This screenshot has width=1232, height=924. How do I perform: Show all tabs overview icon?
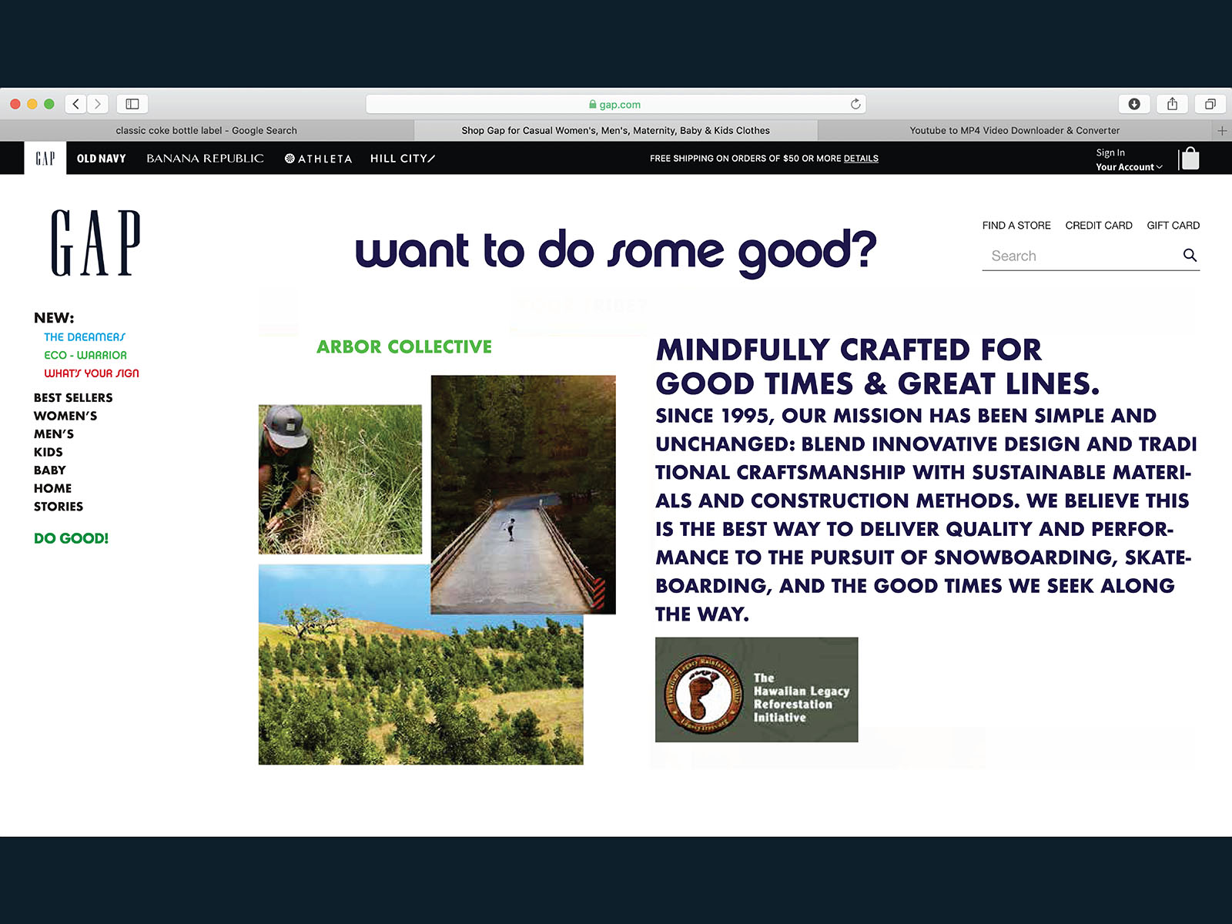click(1210, 104)
